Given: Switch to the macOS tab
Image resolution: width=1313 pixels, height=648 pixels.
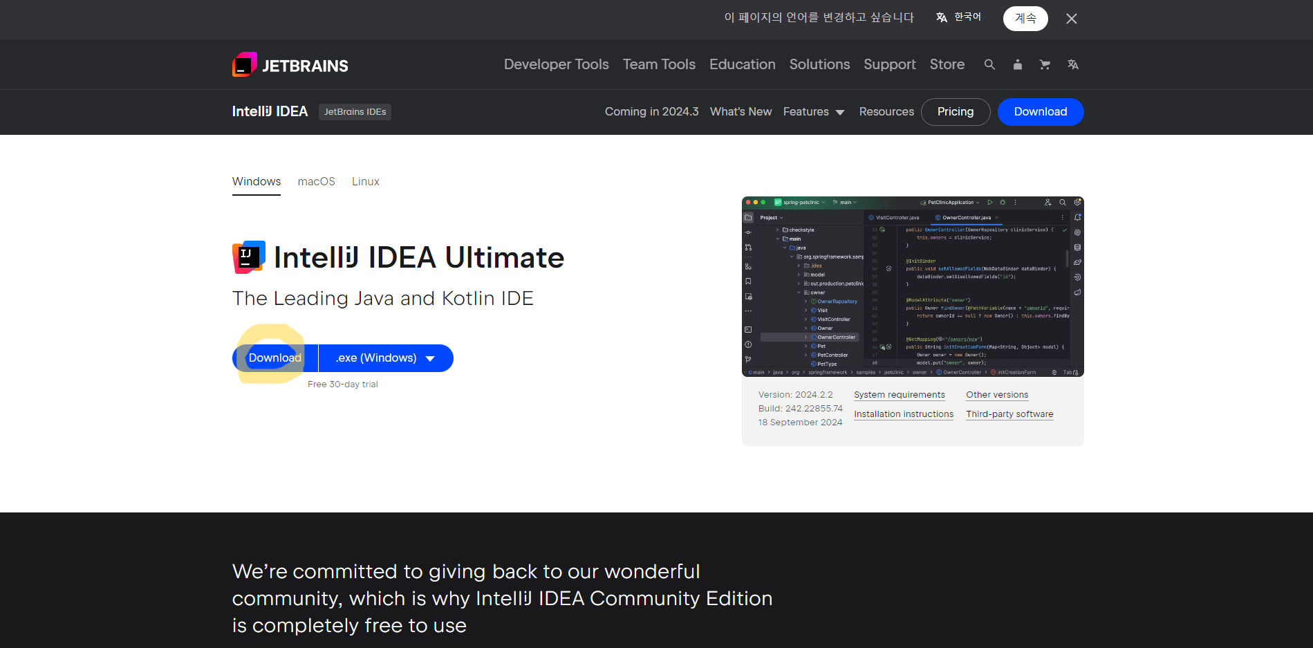Looking at the screenshot, I should (316, 182).
